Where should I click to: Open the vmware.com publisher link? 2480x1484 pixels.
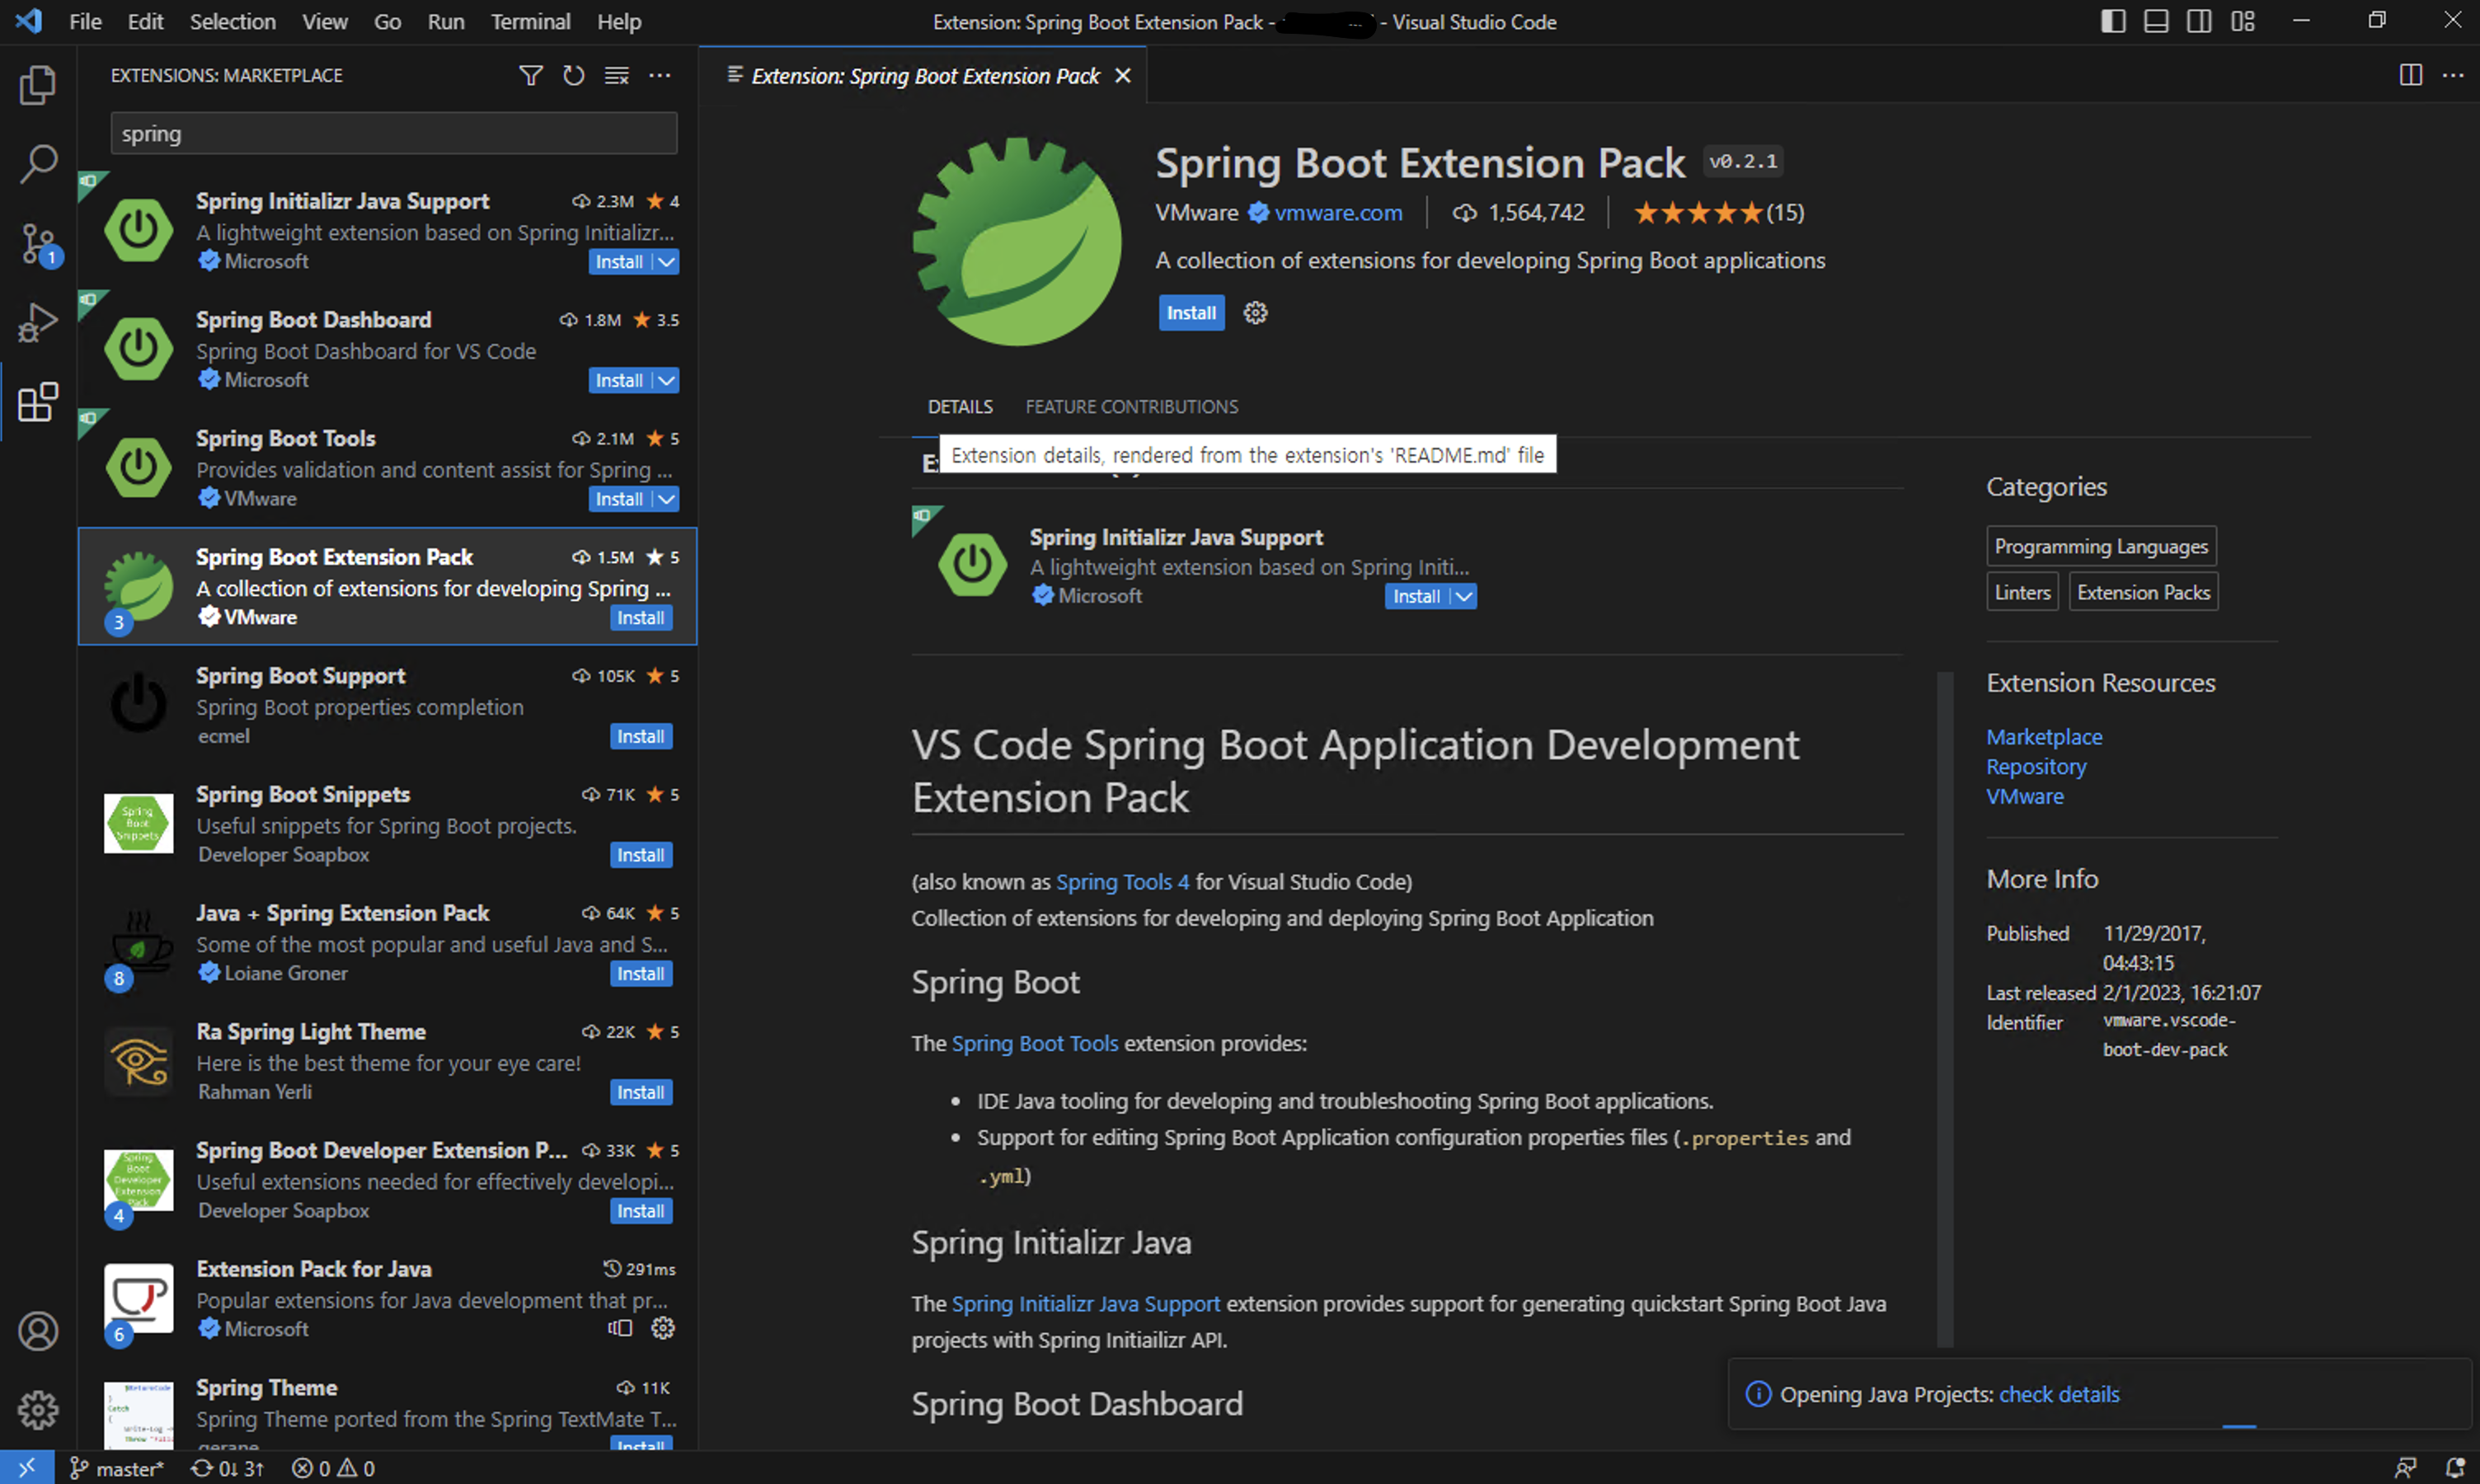click(x=1338, y=213)
